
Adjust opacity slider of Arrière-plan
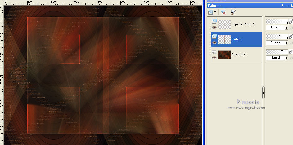click(x=277, y=51)
